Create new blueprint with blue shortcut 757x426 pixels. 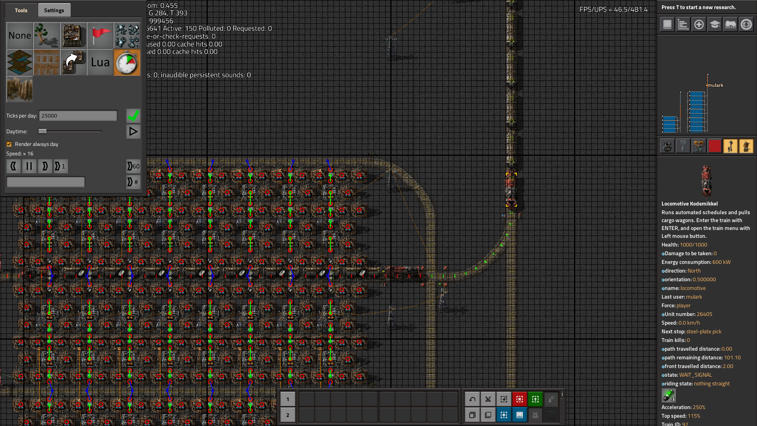(504, 415)
